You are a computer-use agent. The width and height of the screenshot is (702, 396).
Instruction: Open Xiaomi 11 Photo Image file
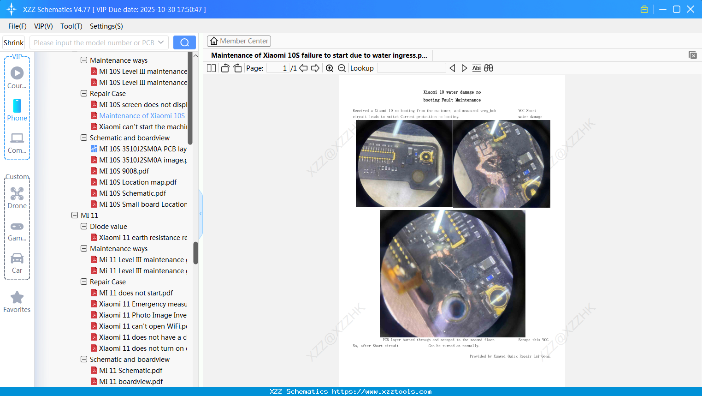[139, 315]
